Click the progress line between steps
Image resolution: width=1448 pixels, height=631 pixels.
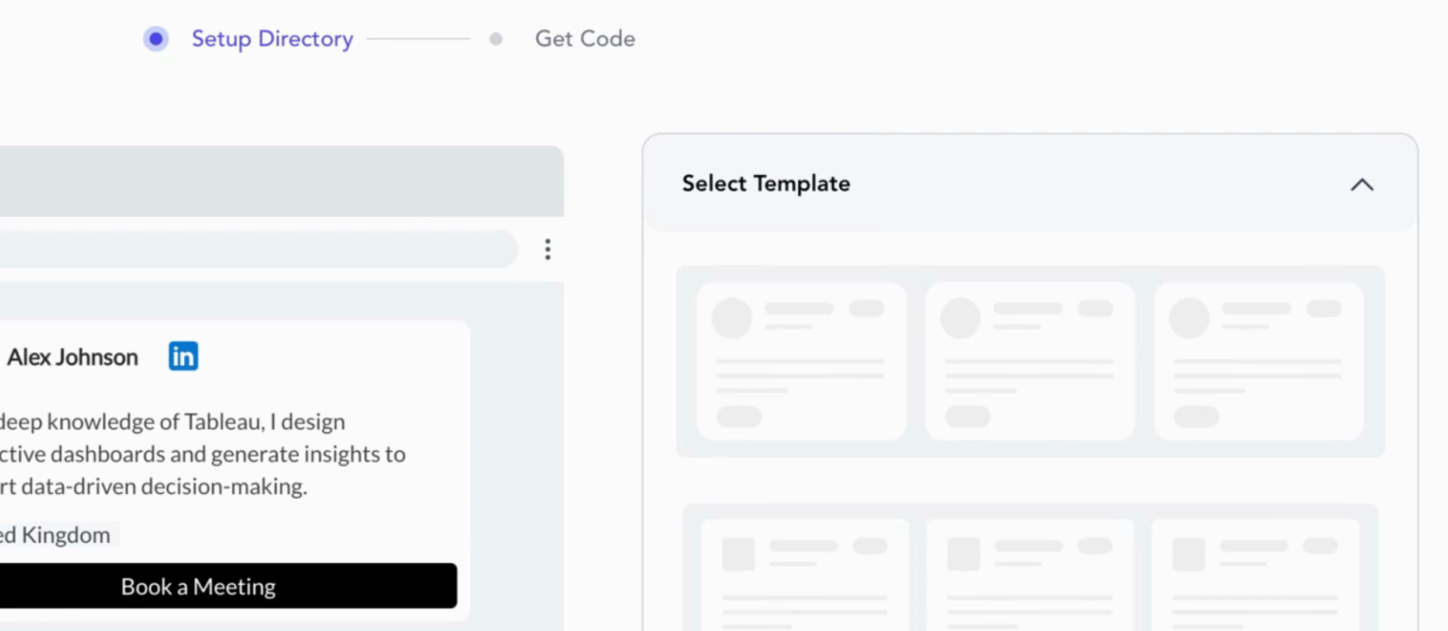418,39
